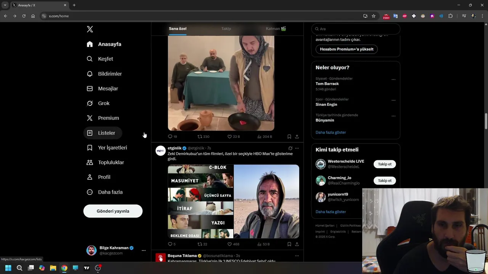Open Keşfet from the sidebar
Screen dimensions: 488x274
coord(100,59)
